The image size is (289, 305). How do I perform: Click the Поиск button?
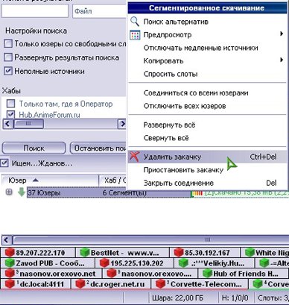pyautogui.click(x=34, y=148)
